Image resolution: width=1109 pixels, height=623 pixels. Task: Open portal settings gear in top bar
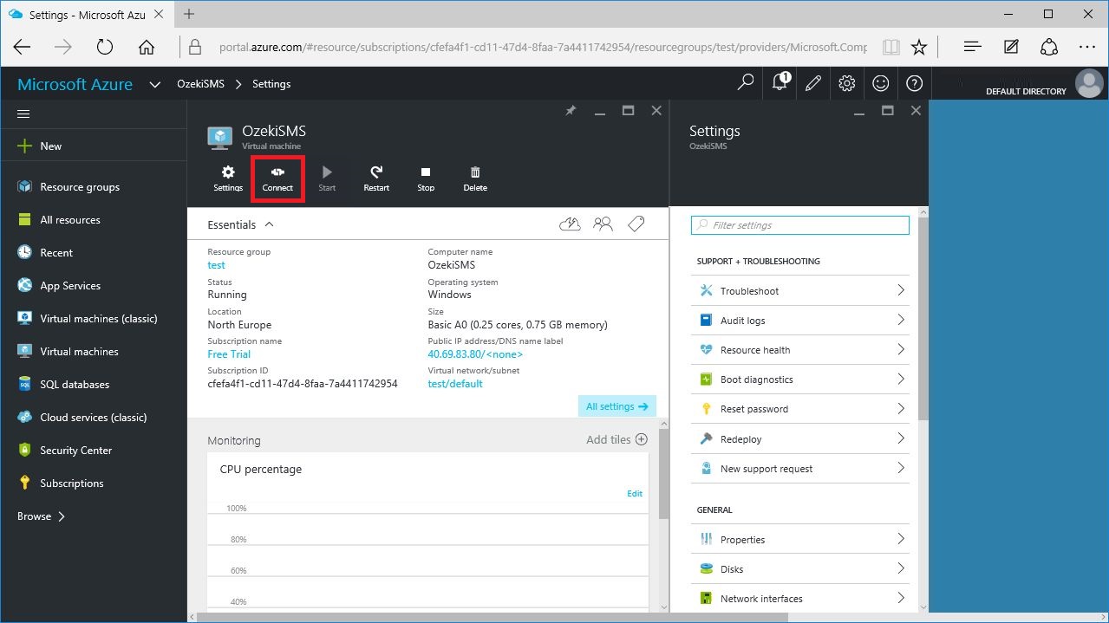(x=847, y=83)
